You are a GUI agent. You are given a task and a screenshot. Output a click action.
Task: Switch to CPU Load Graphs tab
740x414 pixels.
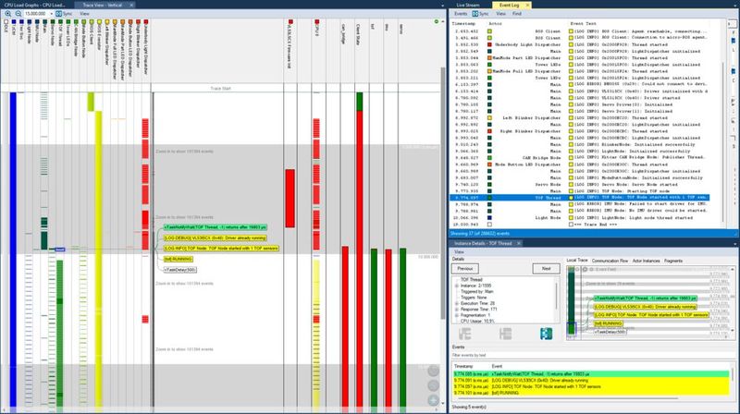click(34, 5)
